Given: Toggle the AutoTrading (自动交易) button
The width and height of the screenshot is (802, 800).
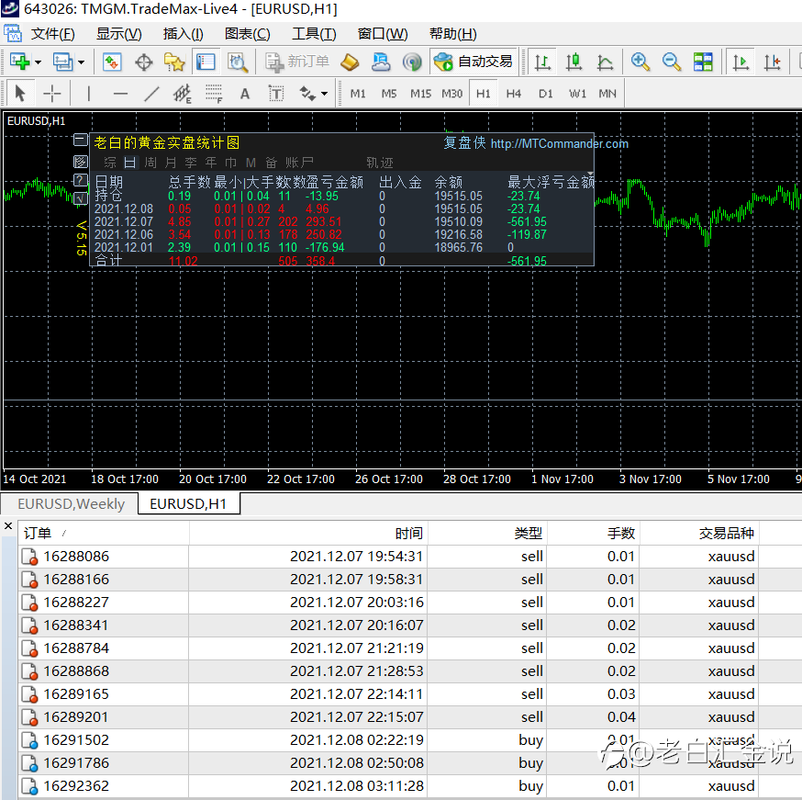Looking at the screenshot, I should [474, 62].
